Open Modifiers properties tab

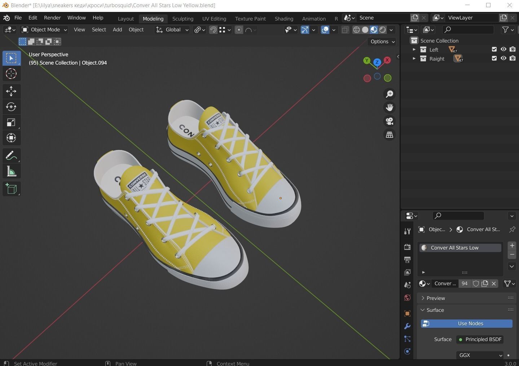click(407, 326)
